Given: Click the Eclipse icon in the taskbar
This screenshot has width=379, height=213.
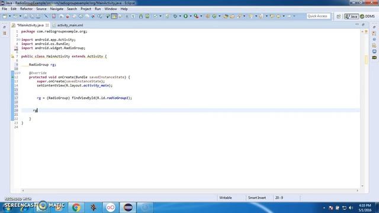Looking at the screenshot, I should 128,208.
